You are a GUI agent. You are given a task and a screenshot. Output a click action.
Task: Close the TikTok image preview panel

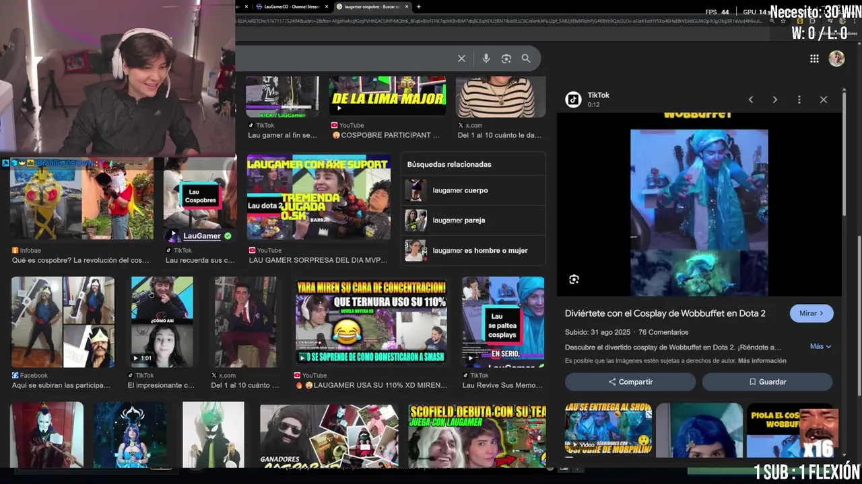824,99
